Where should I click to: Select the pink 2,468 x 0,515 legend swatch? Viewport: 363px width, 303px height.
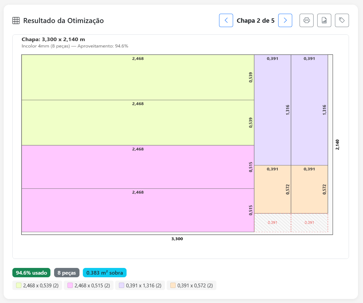(x=70, y=285)
